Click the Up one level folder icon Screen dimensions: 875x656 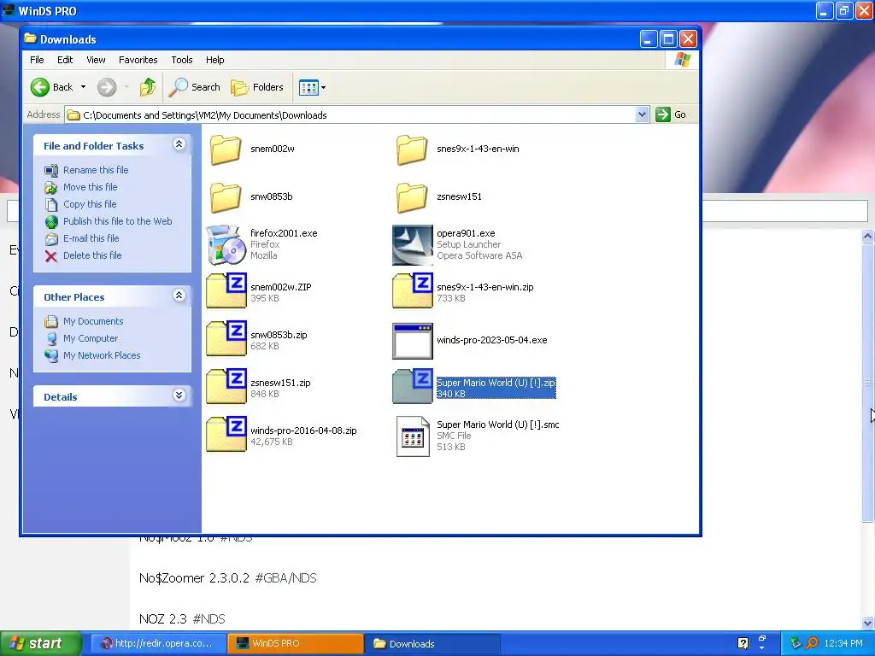[x=147, y=87]
